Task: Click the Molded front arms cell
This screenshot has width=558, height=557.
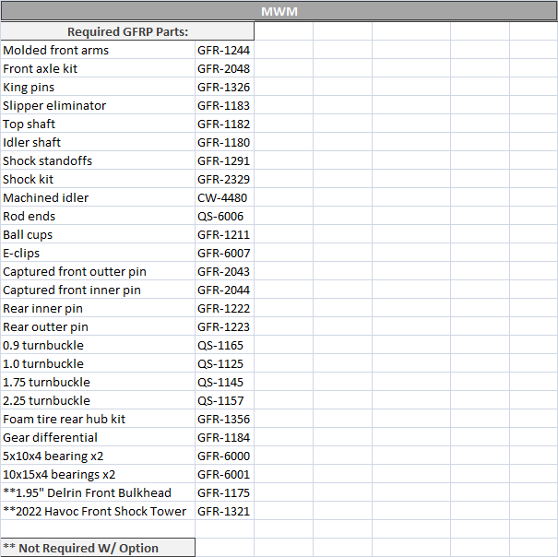Action: (x=97, y=50)
